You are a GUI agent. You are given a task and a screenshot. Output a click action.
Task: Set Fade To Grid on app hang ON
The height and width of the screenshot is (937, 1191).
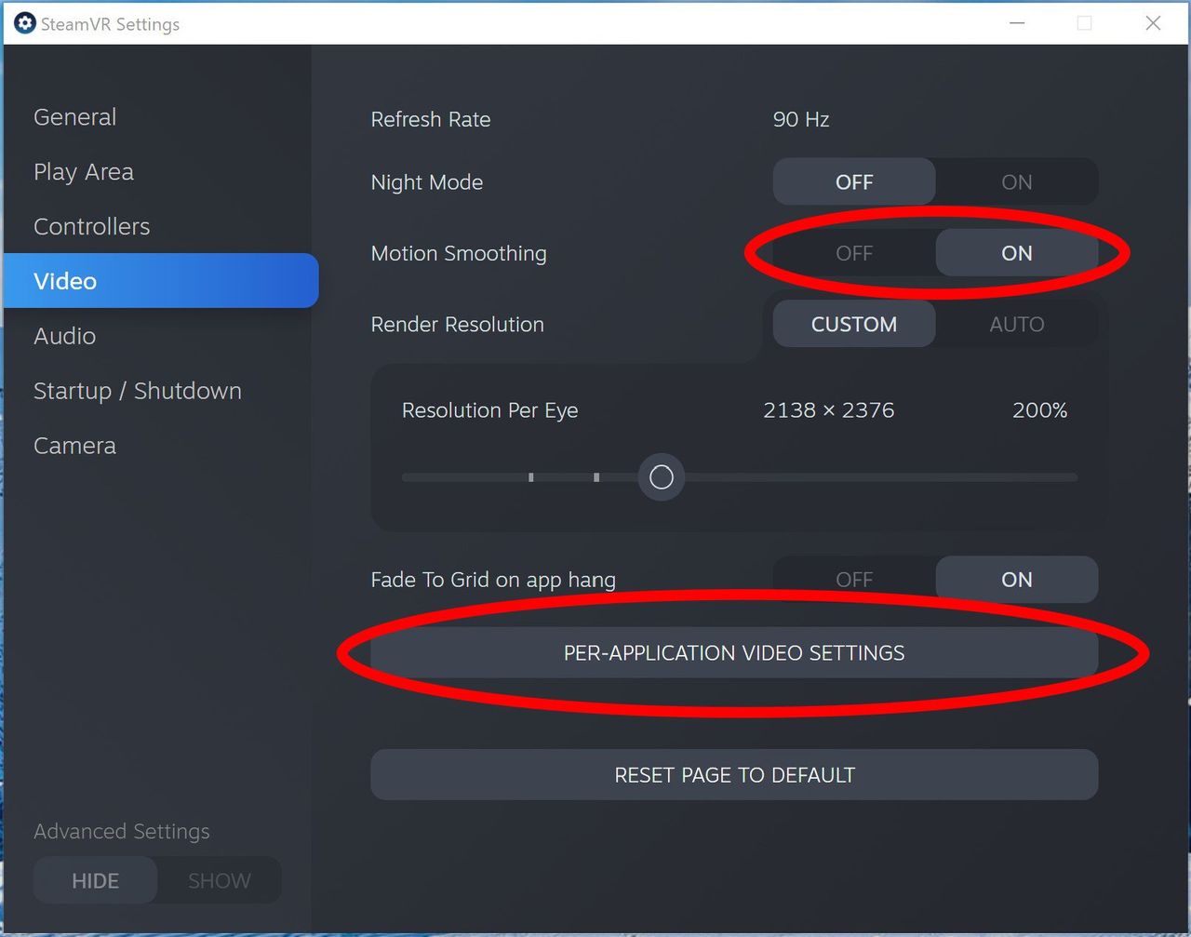pos(1017,580)
